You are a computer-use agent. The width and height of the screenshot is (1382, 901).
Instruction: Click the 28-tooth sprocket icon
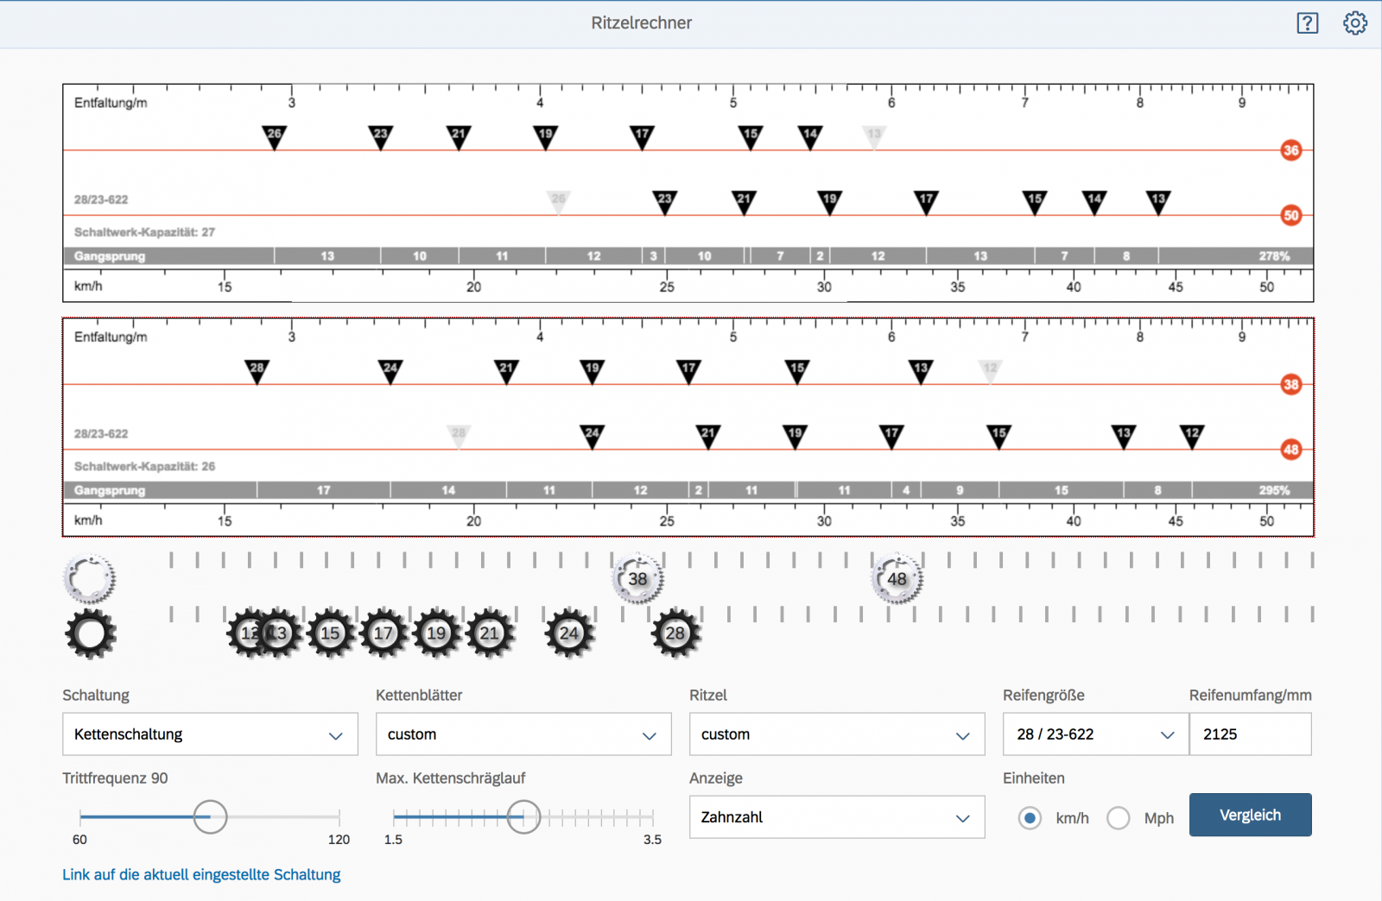(675, 633)
